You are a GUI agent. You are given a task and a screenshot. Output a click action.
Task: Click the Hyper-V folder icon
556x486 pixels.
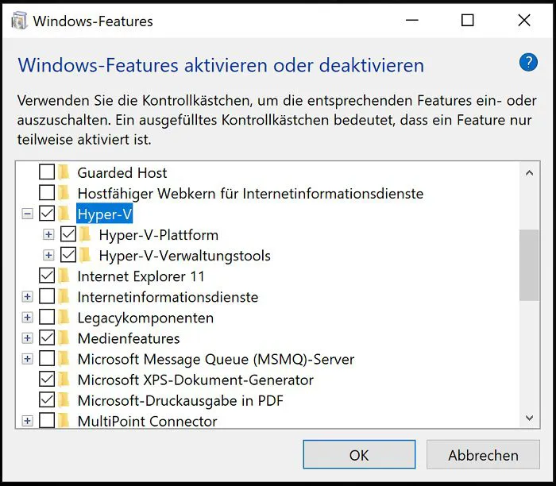point(64,214)
